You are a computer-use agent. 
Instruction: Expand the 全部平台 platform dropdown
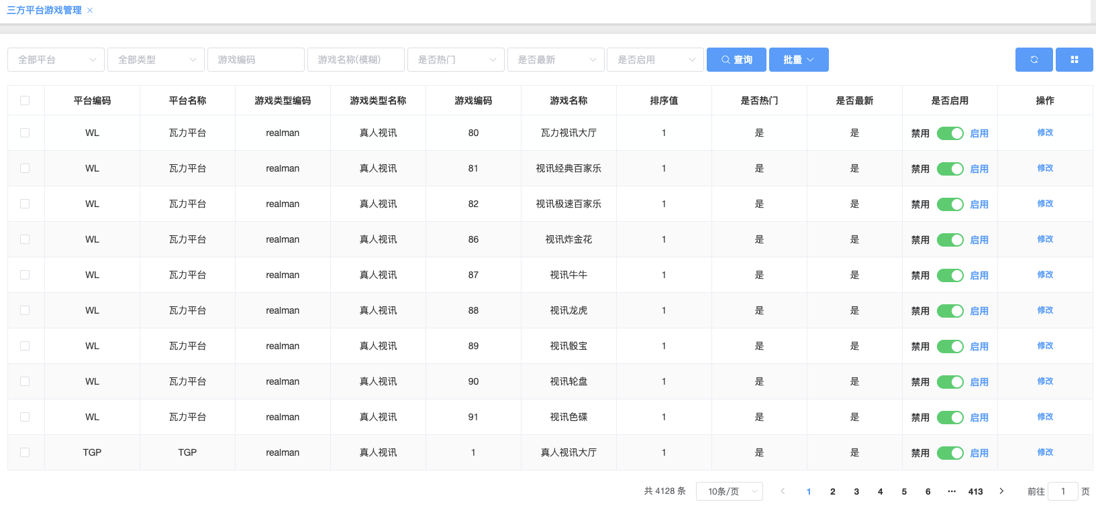(56, 60)
